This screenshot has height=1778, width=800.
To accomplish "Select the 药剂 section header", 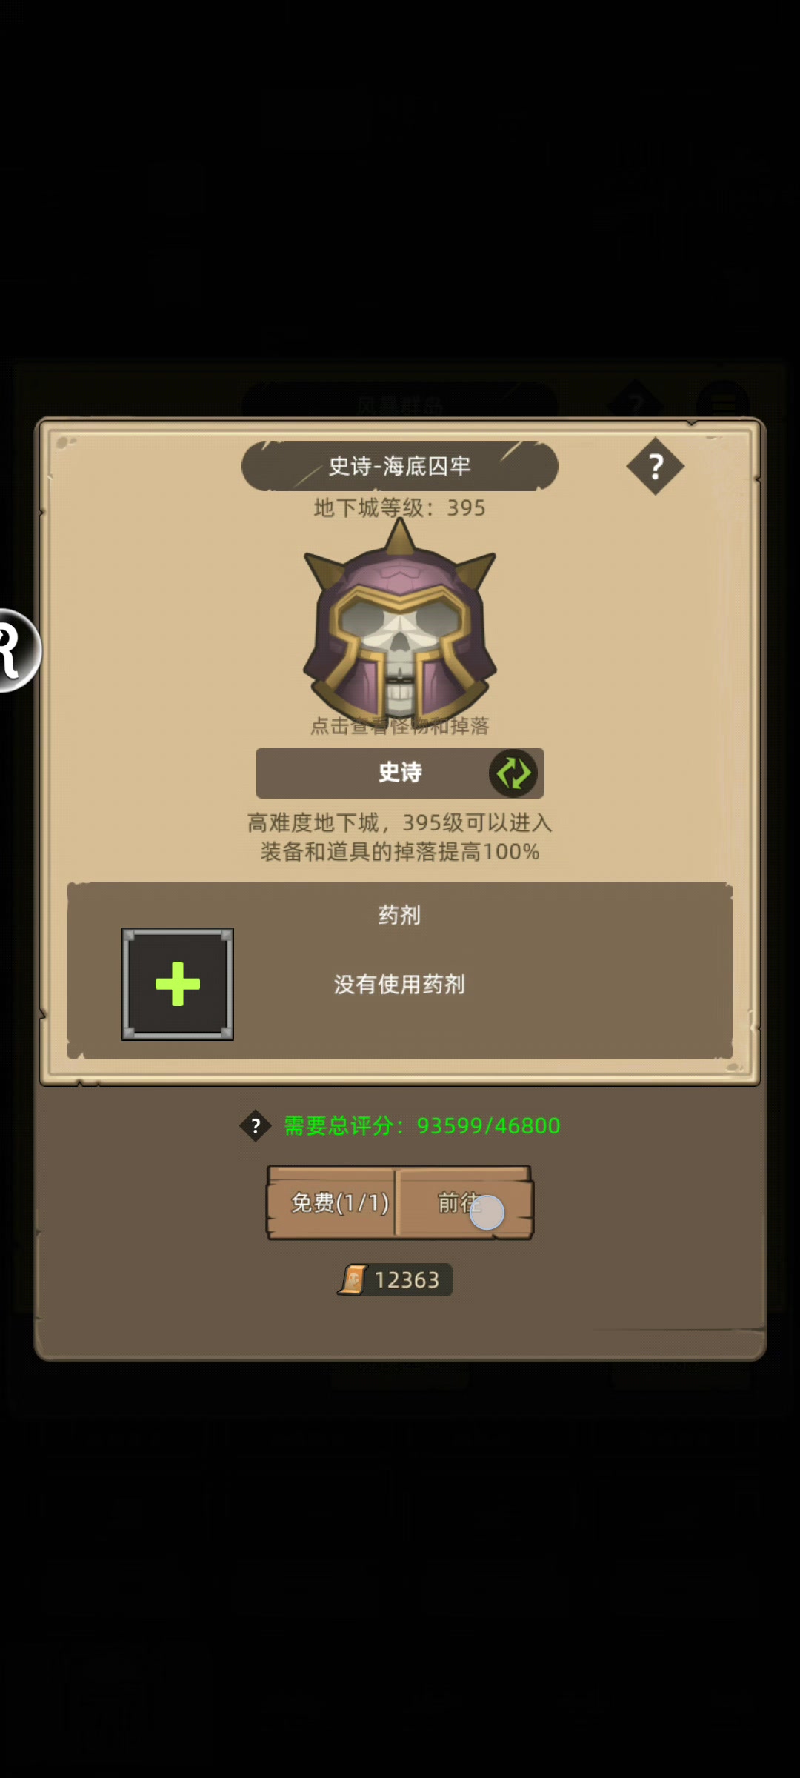I will click(x=400, y=915).
